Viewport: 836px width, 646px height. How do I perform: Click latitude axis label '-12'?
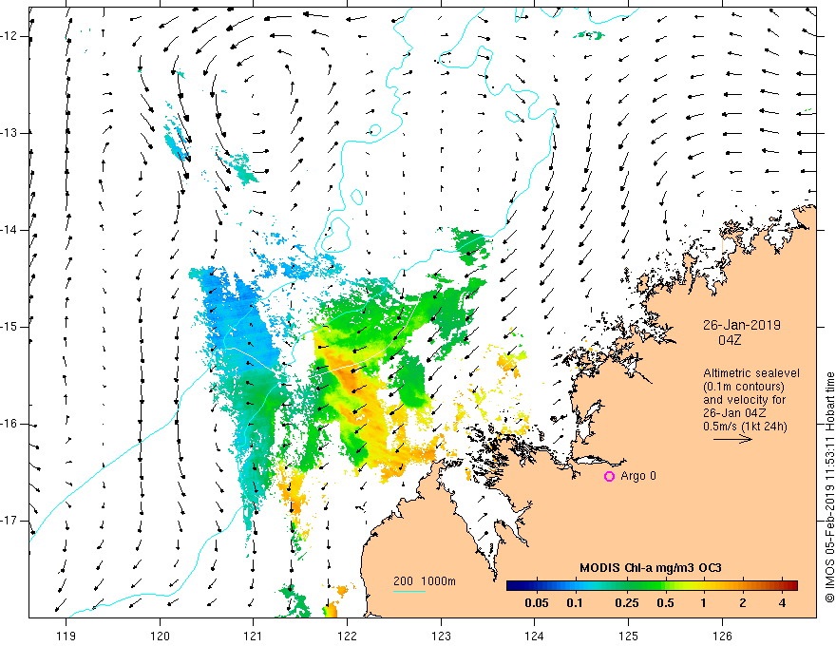(9, 36)
